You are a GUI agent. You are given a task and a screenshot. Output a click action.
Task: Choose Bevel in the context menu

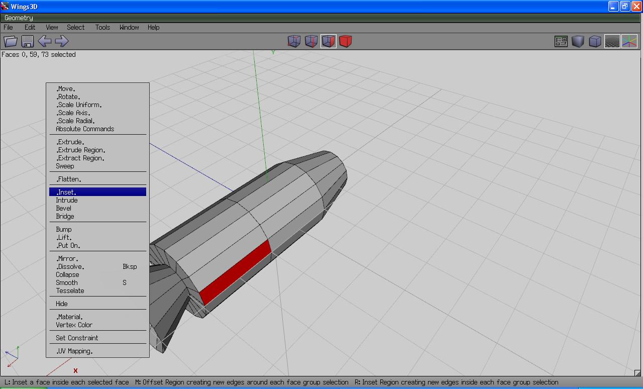pos(64,208)
